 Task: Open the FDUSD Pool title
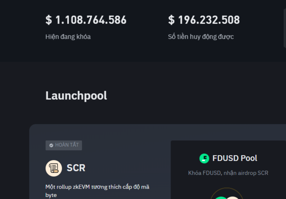coord(235,158)
